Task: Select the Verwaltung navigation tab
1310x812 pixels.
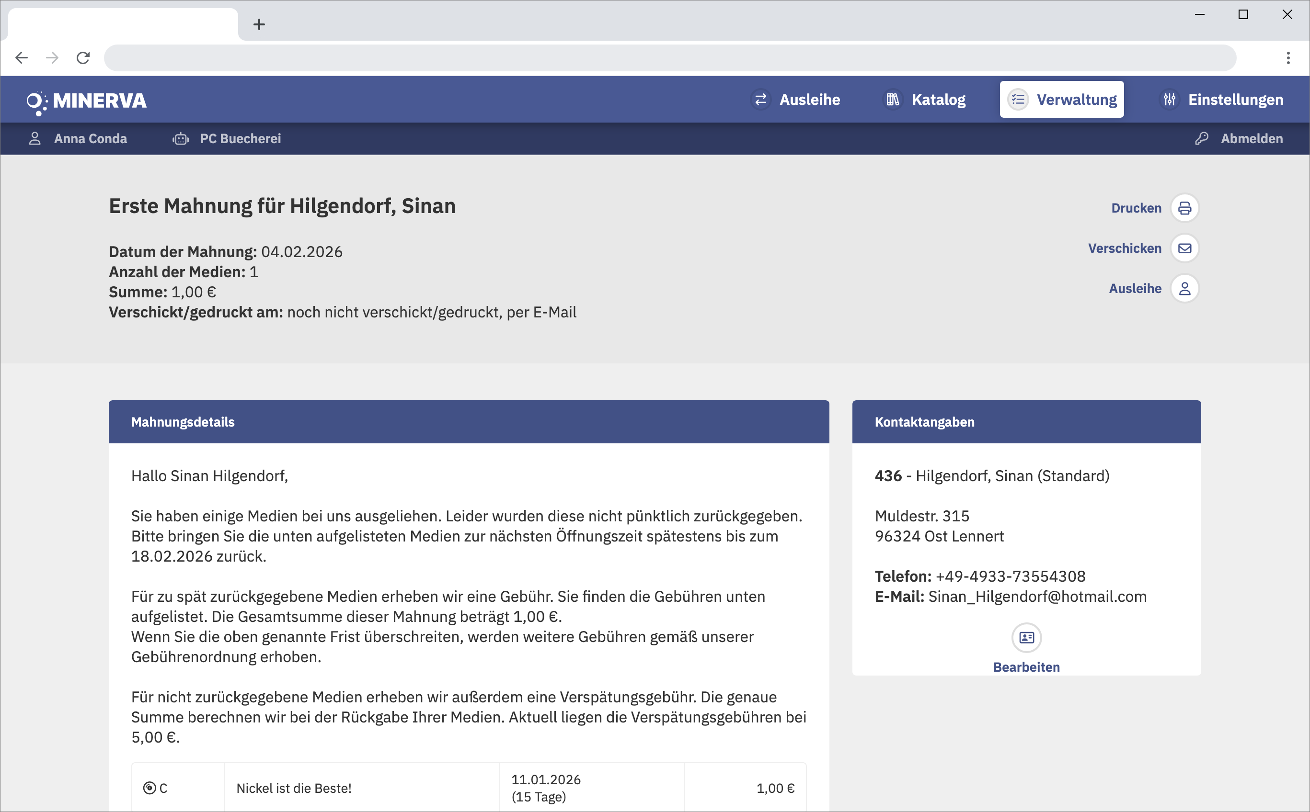Action: [1062, 100]
